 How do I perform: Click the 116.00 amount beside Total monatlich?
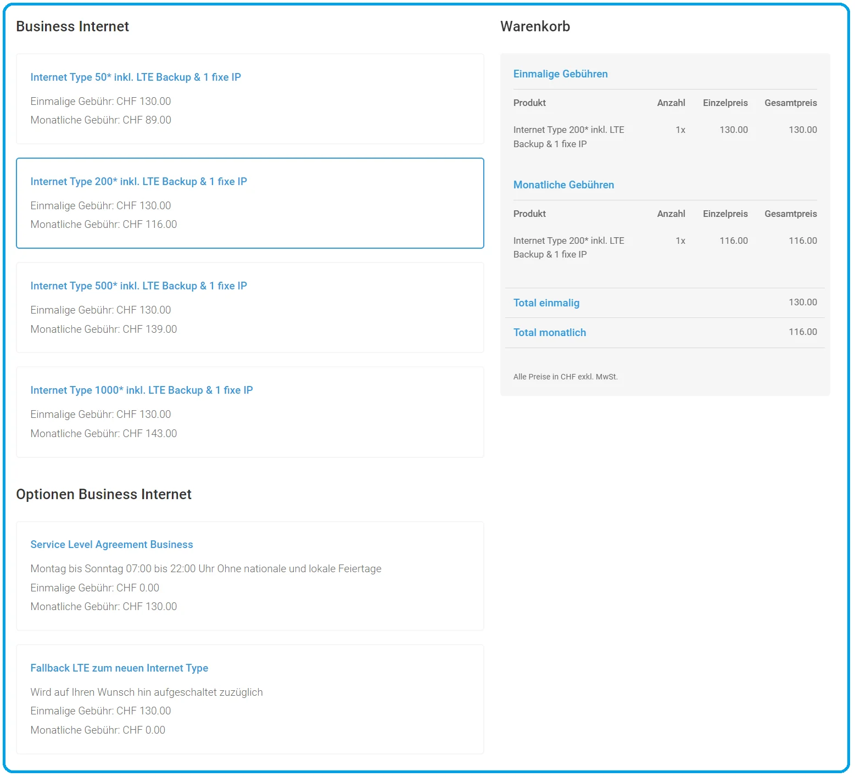[803, 332]
